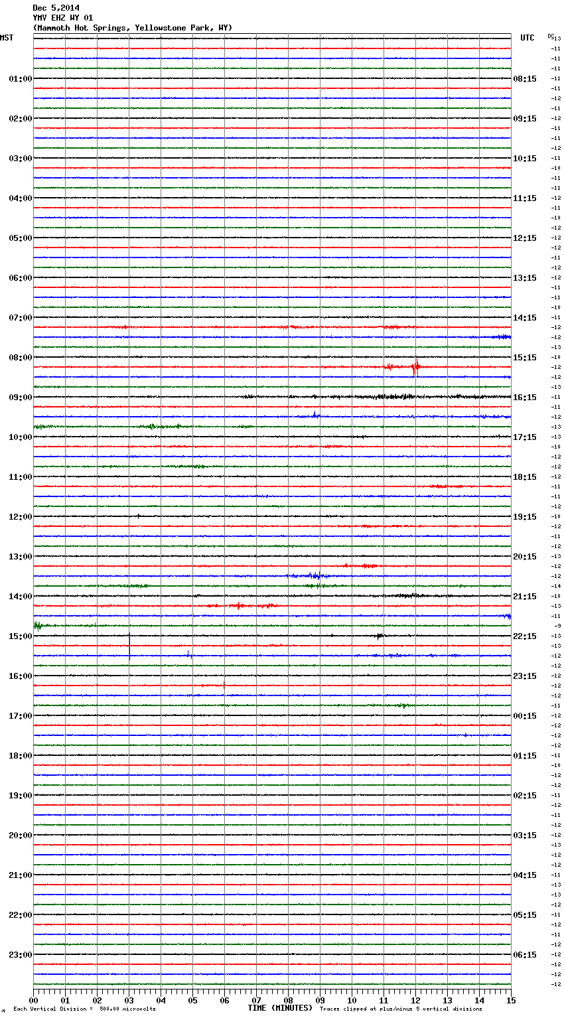
Task: Select the station code 'YMV EHZ WY 01'
Action: pyautogui.click(x=63, y=18)
